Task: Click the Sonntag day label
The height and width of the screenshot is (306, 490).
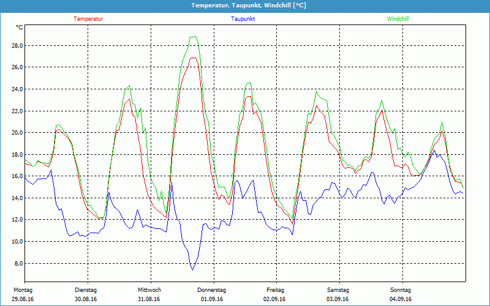Action: (401, 290)
